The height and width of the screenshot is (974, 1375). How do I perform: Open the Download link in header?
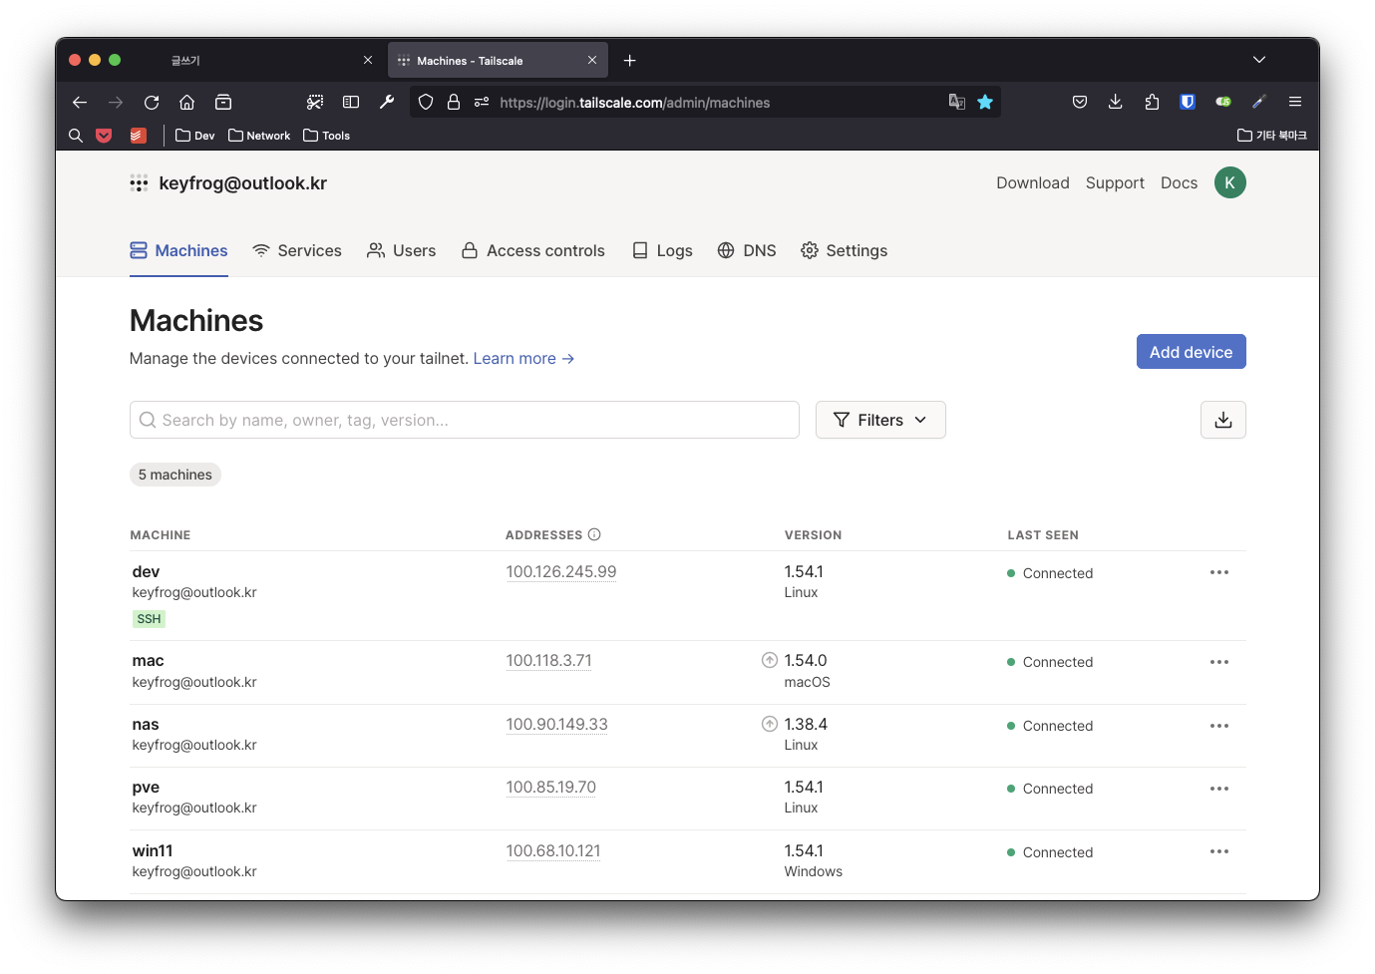click(1033, 182)
